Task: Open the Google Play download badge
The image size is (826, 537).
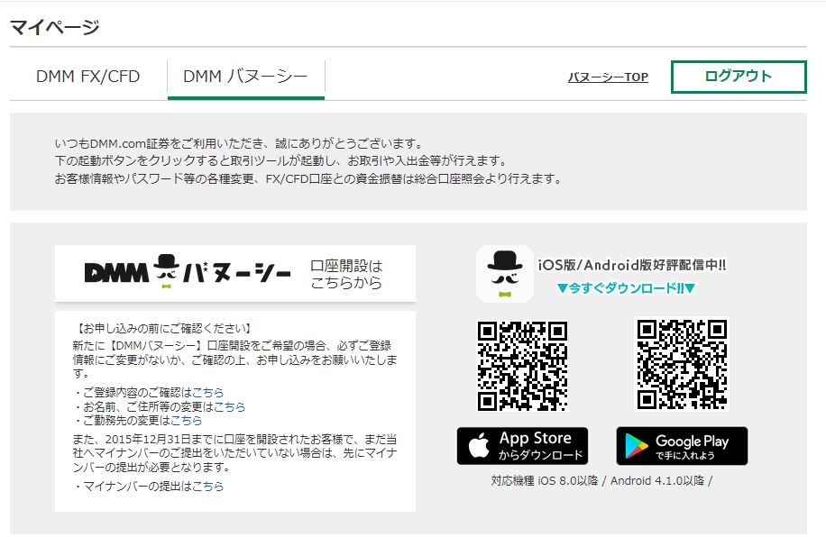Action: pos(682,446)
